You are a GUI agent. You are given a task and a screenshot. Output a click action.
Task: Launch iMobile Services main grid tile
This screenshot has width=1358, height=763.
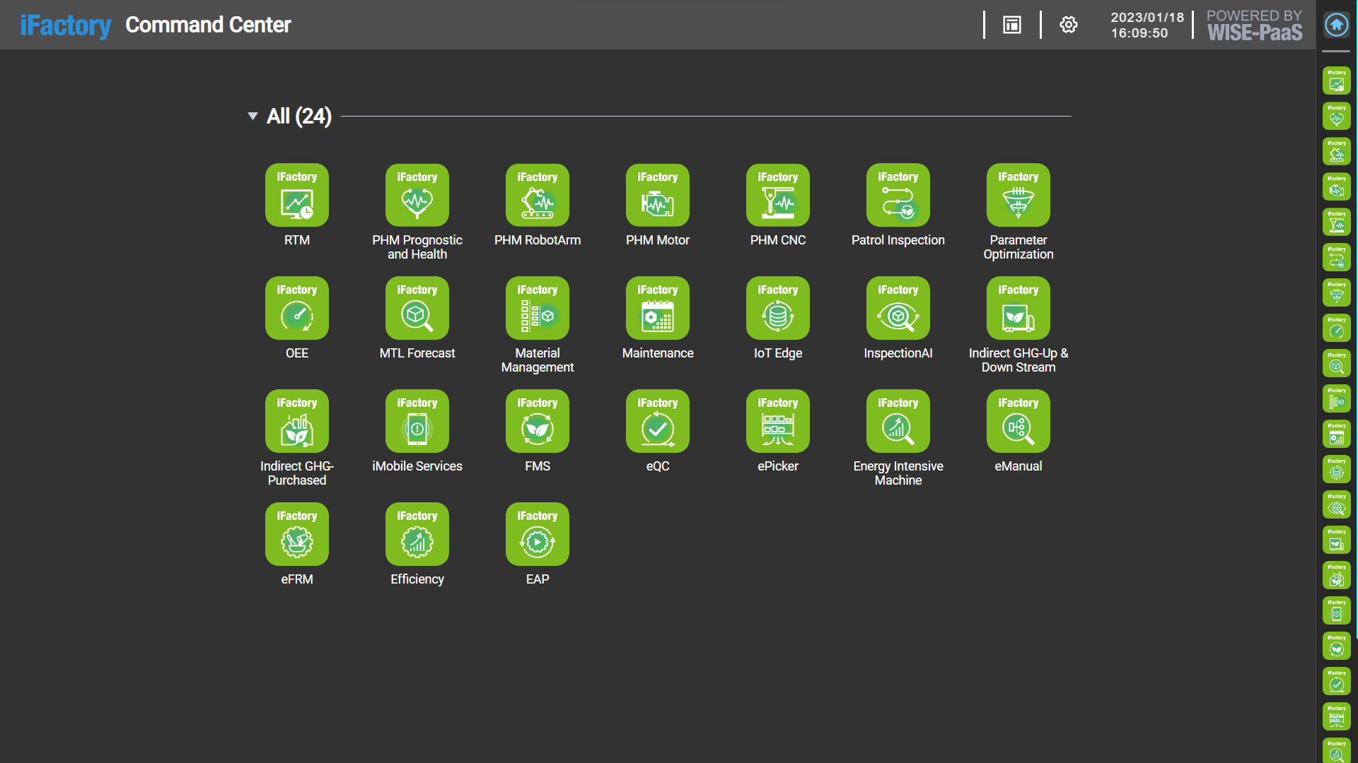(x=417, y=421)
